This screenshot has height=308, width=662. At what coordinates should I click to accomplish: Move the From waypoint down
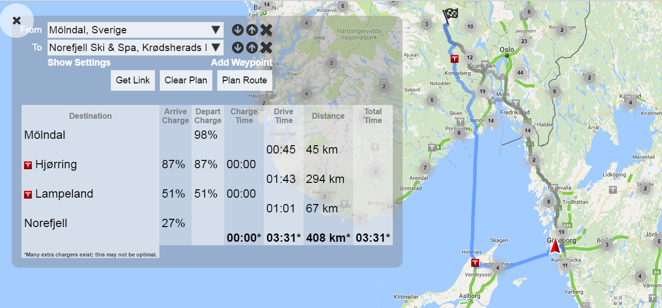tap(238, 30)
